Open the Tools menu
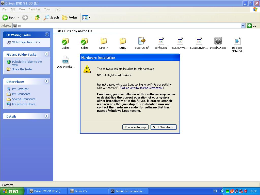The height and width of the screenshot is (195, 260). (47, 9)
